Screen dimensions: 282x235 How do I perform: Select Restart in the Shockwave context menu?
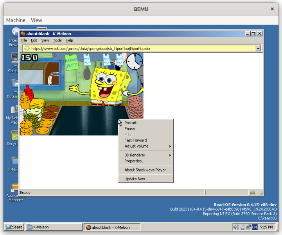point(145,123)
